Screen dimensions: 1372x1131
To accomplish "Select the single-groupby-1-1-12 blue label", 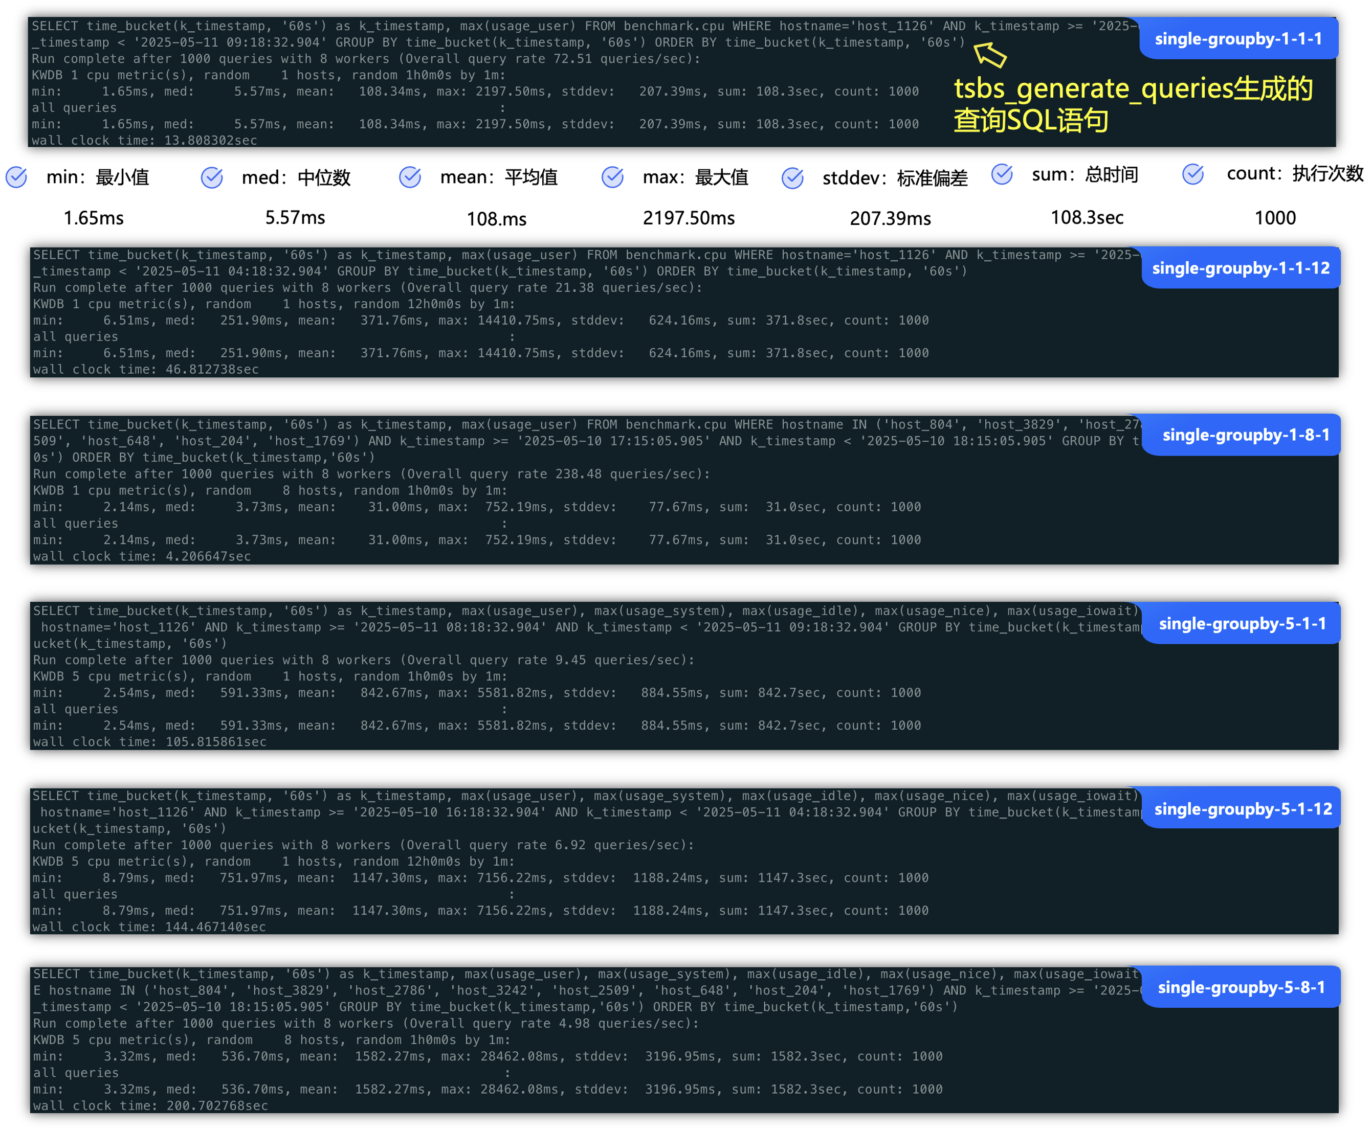I will (x=1241, y=268).
